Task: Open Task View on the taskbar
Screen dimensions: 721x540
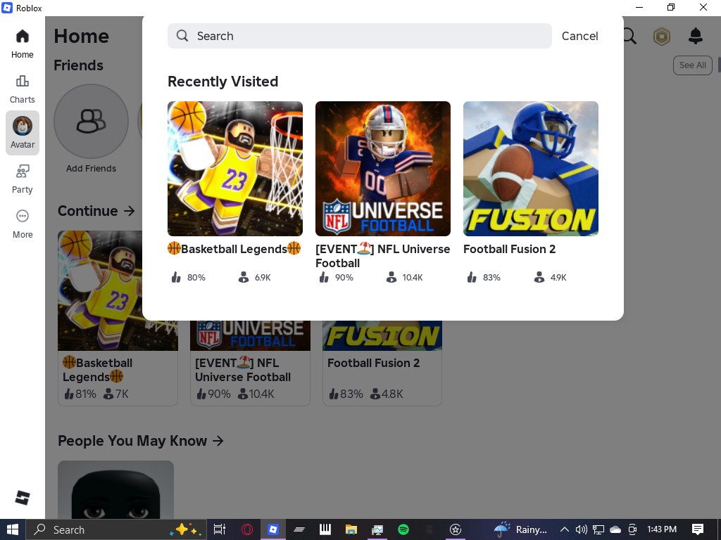Action: click(x=220, y=529)
